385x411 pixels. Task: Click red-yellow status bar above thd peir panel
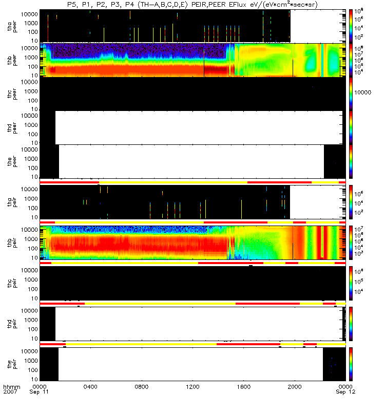192,304
